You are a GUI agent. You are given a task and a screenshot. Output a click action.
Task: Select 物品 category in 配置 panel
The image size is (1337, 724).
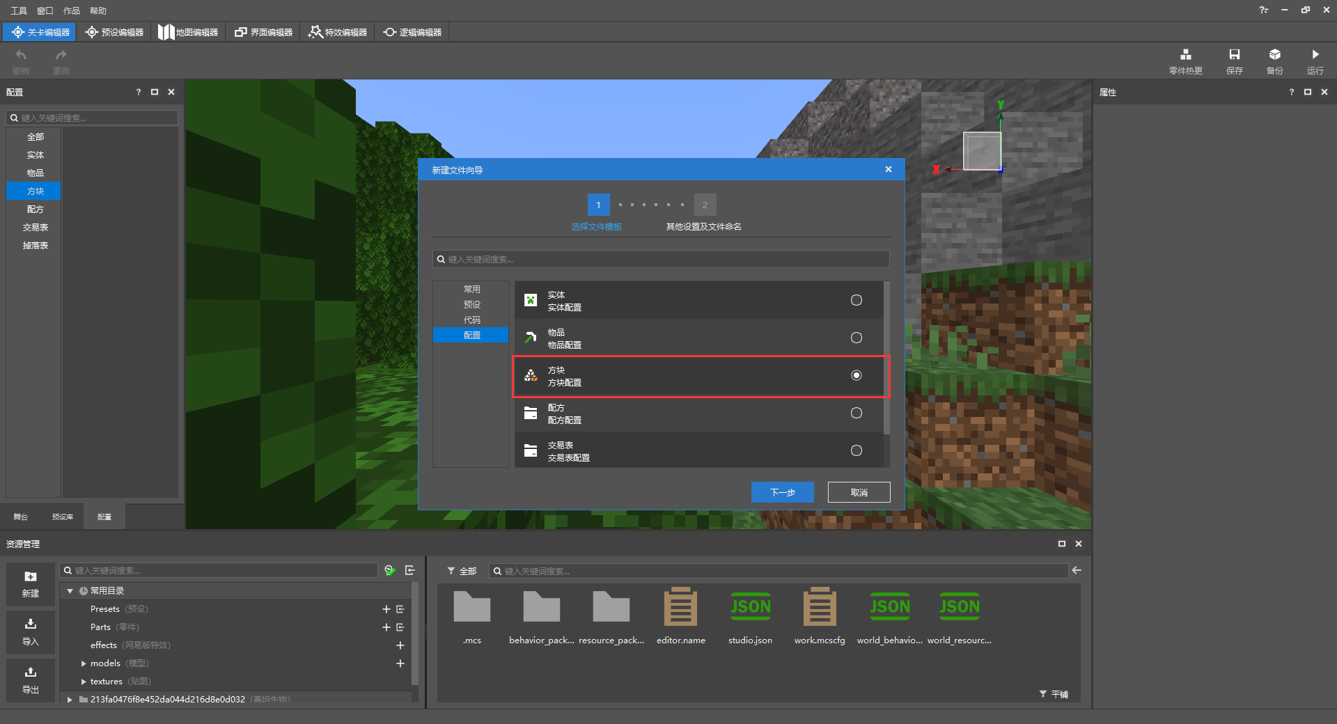pos(35,173)
